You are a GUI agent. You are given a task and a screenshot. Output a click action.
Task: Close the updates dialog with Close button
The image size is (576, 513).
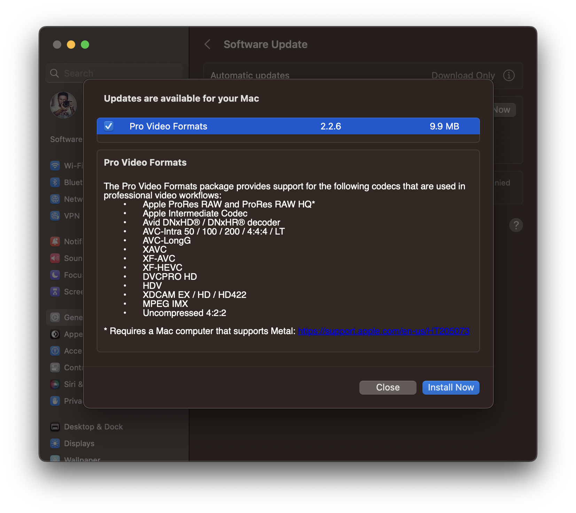pyautogui.click(x=388, y=387)
